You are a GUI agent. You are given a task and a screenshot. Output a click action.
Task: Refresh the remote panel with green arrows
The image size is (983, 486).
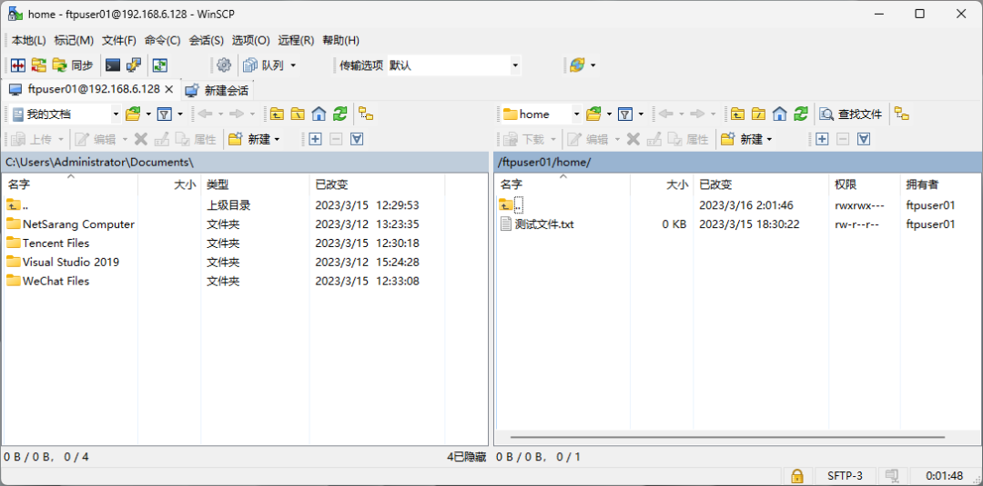click(801, 114)
